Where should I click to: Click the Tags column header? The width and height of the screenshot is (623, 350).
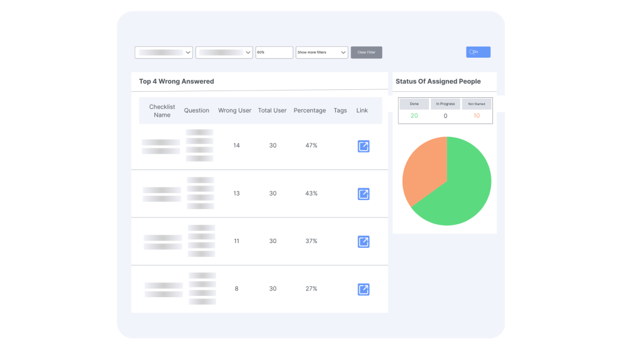[x=340, y=111]
